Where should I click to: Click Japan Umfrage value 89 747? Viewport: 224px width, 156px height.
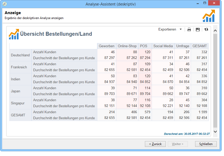[x=184, y=94]
